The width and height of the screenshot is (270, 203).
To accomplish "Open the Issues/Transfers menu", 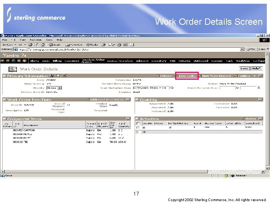I will click(x=120, y=61).
